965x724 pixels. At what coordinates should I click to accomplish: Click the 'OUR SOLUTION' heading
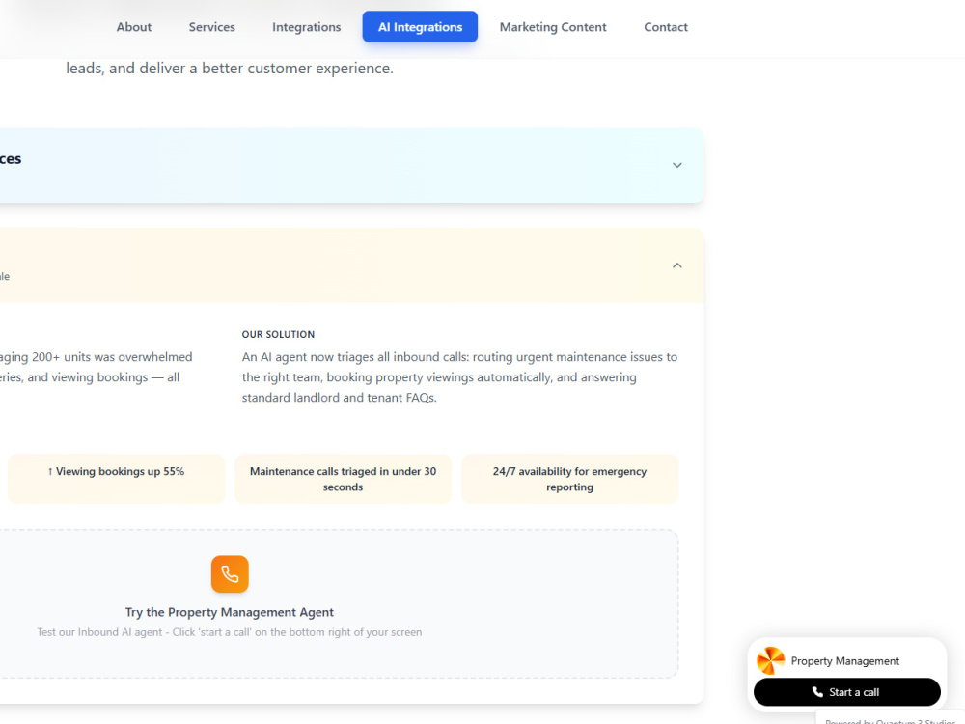click(278, 334)
